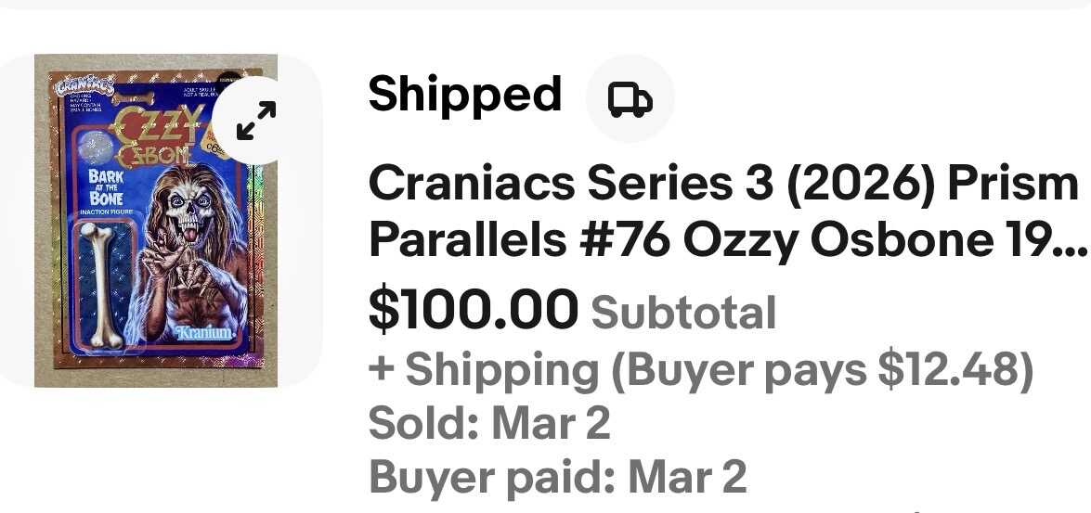
Task: Click the "Buyer pays $12.48" shipping line
Action: 822,369
